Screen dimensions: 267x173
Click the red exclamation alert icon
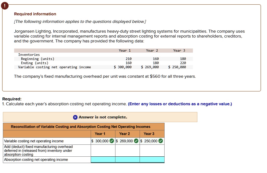pyautogui.click(x=5, y=6)
